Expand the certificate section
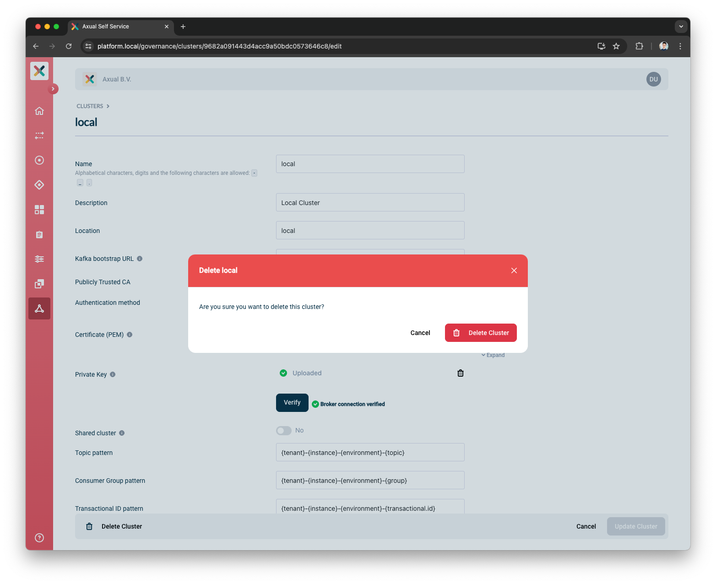716x584 pixels. tap(493, 355)
